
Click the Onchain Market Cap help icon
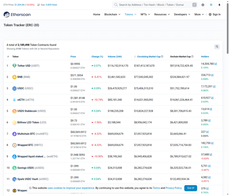[x=192, y=56]
